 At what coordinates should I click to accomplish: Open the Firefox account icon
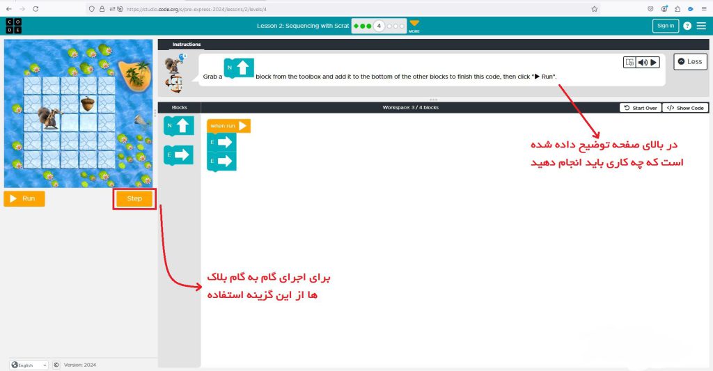pos(664,8)
